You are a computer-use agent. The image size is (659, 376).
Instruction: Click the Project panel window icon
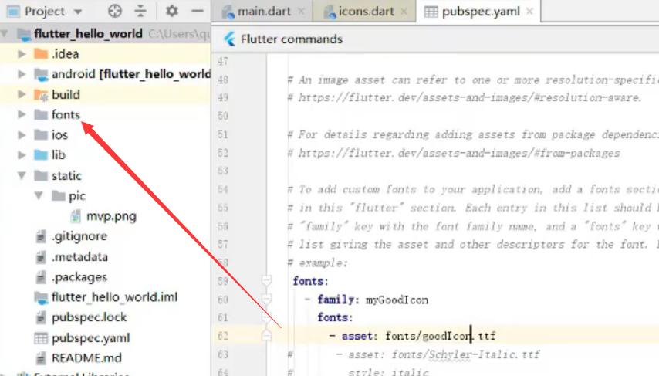point(13,12)
